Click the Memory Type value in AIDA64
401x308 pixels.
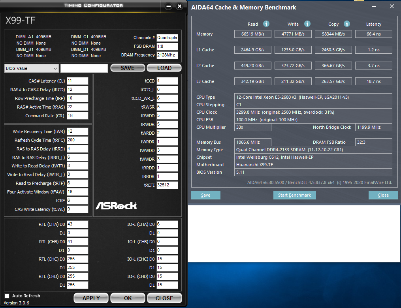click(313, 150)
